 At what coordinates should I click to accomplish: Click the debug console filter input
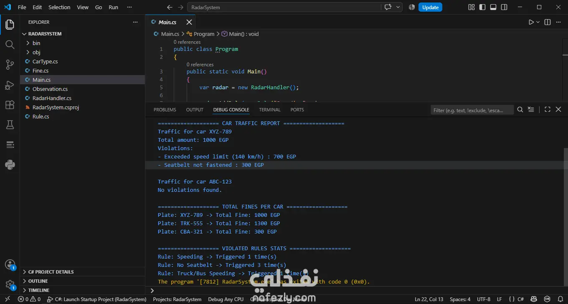[472, 110]
